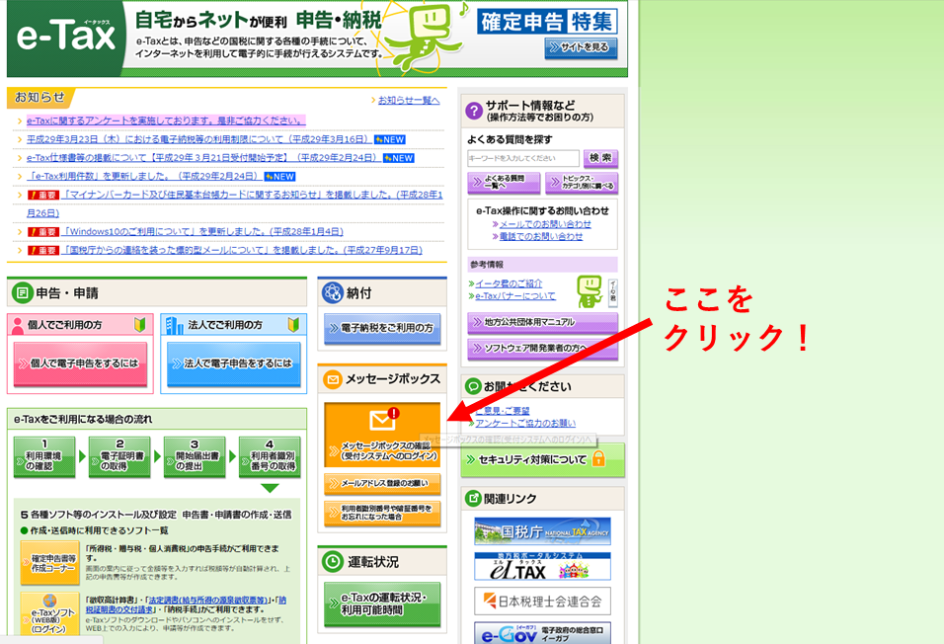Image resolution: width=944 pixels, height=644 pixels.
Task: Open the アンケートご協力のお願い link
Action: click(525, 424)
